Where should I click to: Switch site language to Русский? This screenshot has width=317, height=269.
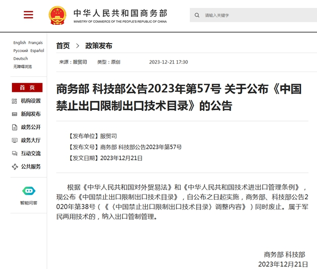click(21, 51)
